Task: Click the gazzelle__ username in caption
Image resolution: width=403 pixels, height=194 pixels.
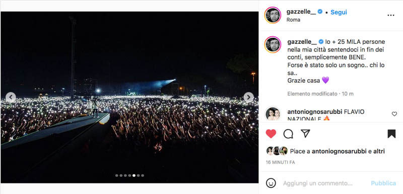Action: [x=302, y=42]
